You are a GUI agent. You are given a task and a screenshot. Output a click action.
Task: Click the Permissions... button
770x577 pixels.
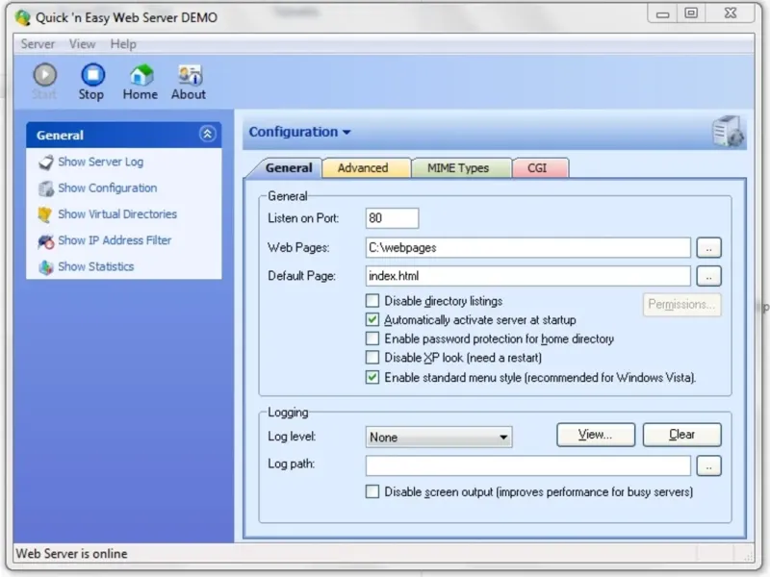(681, 305)
